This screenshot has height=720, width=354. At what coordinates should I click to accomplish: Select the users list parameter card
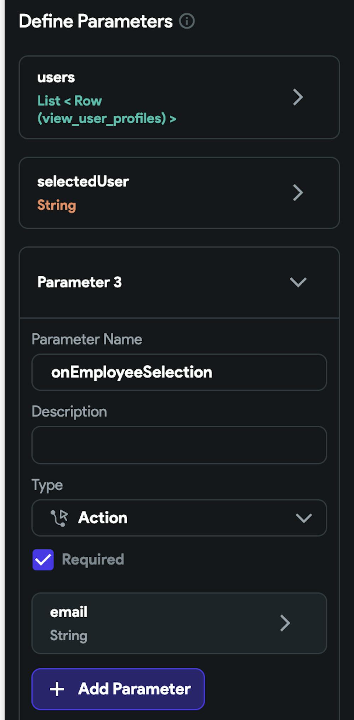(179, 97)
